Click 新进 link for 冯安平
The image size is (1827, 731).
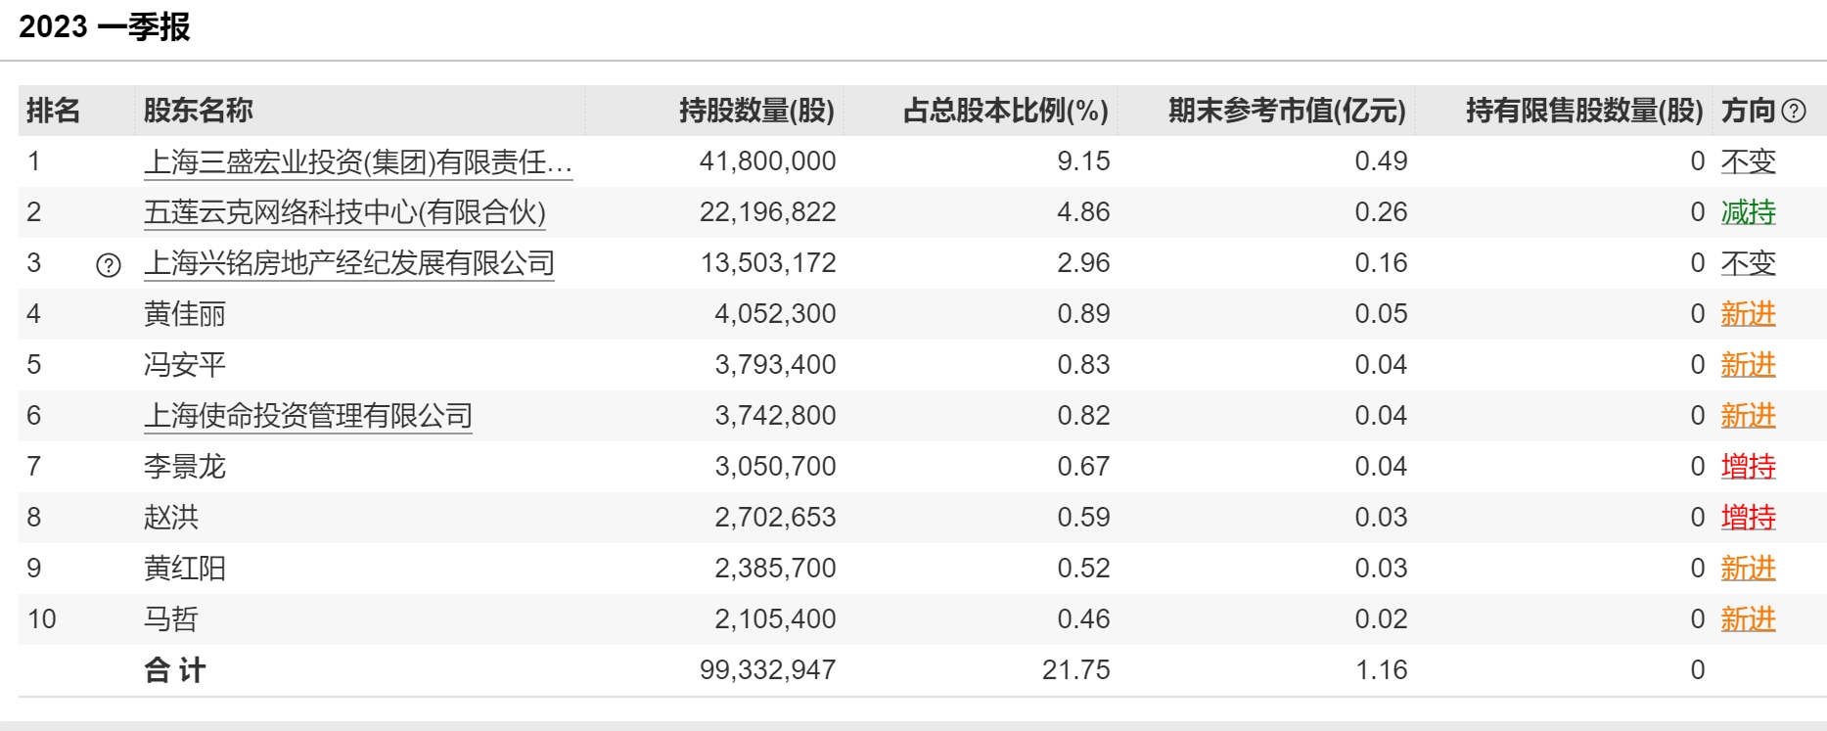point(1748,365)
